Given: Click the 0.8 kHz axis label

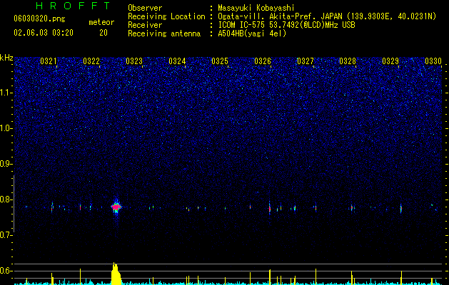Looking at the screenshot, I should click(x=6, y=199).
